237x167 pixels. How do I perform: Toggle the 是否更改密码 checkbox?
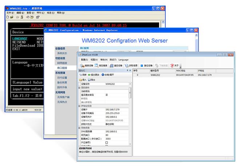[x=107, y=95]
